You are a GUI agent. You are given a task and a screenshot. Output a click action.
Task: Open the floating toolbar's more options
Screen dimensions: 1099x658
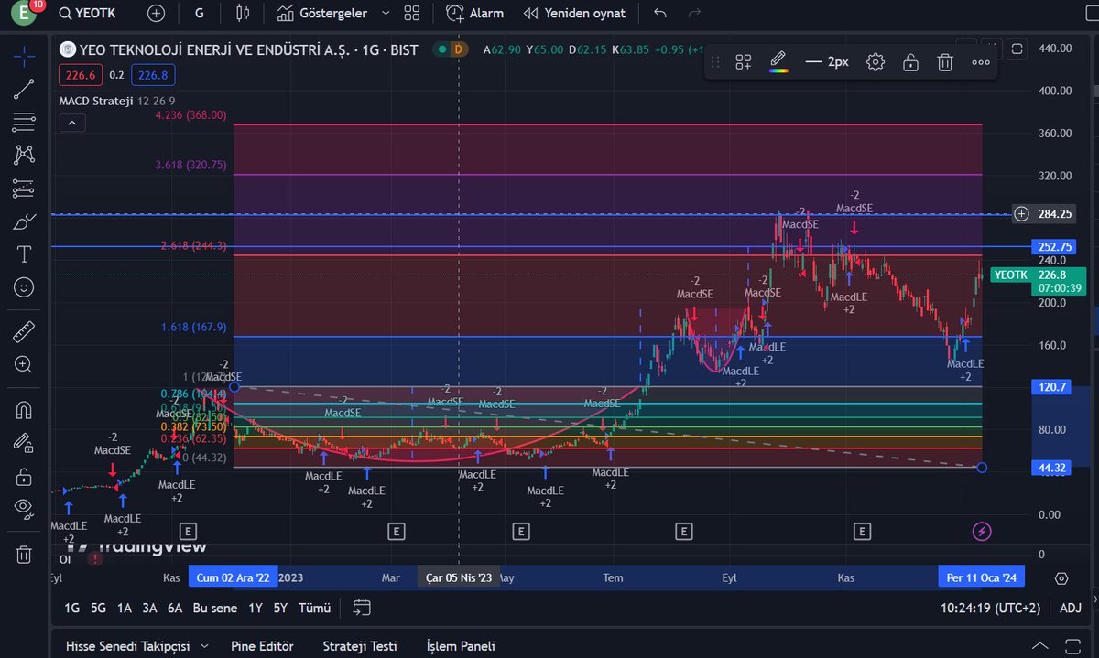click(980, 62)
